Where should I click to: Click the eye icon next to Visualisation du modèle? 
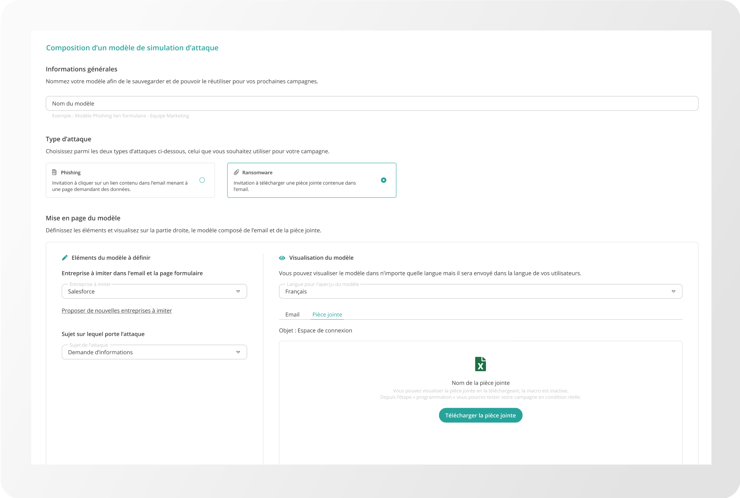(x=282, y=258)
